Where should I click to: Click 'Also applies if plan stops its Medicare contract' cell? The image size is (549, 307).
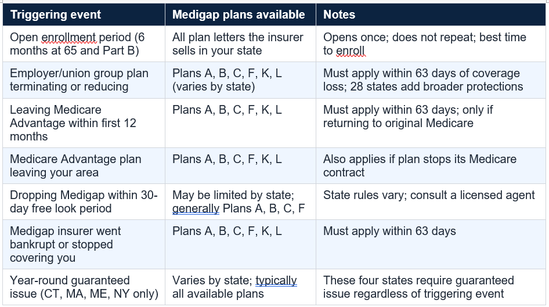431,166
